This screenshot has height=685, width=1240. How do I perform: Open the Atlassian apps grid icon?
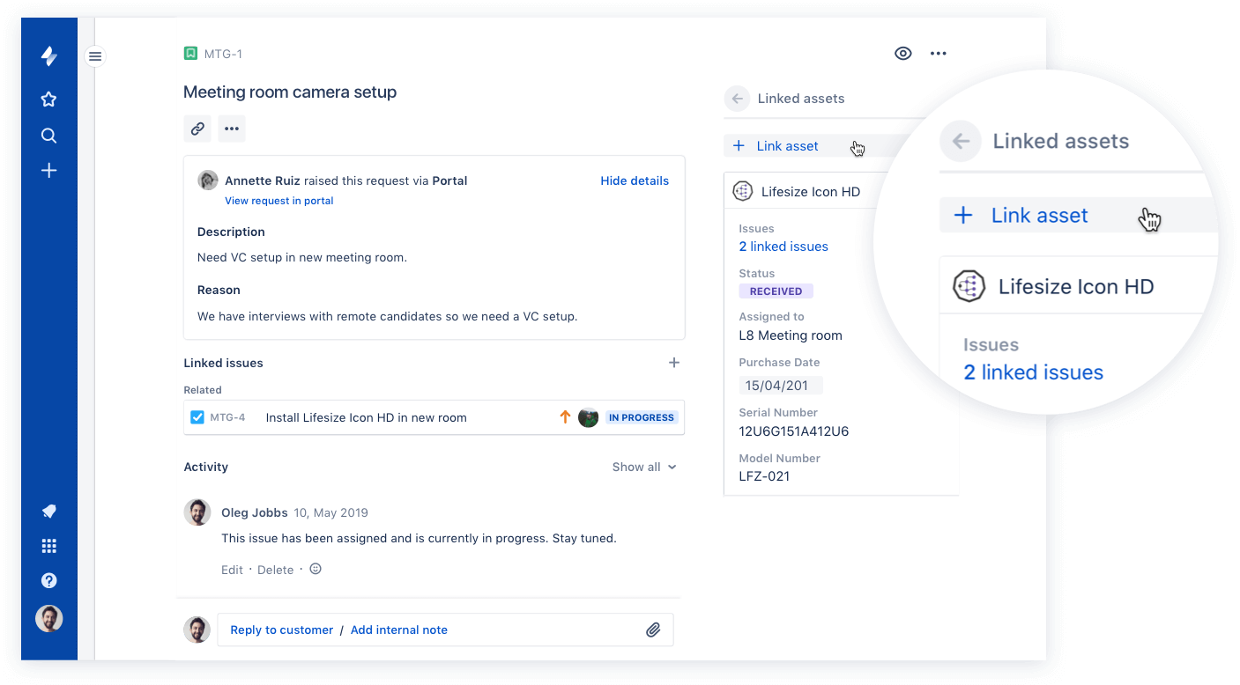click(x=48, y=546)
